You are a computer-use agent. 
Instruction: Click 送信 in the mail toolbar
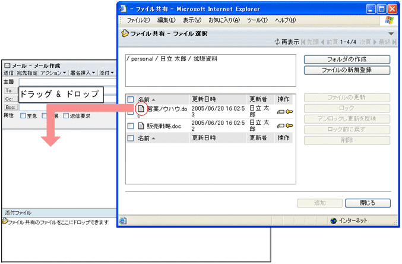pos(8,73)
